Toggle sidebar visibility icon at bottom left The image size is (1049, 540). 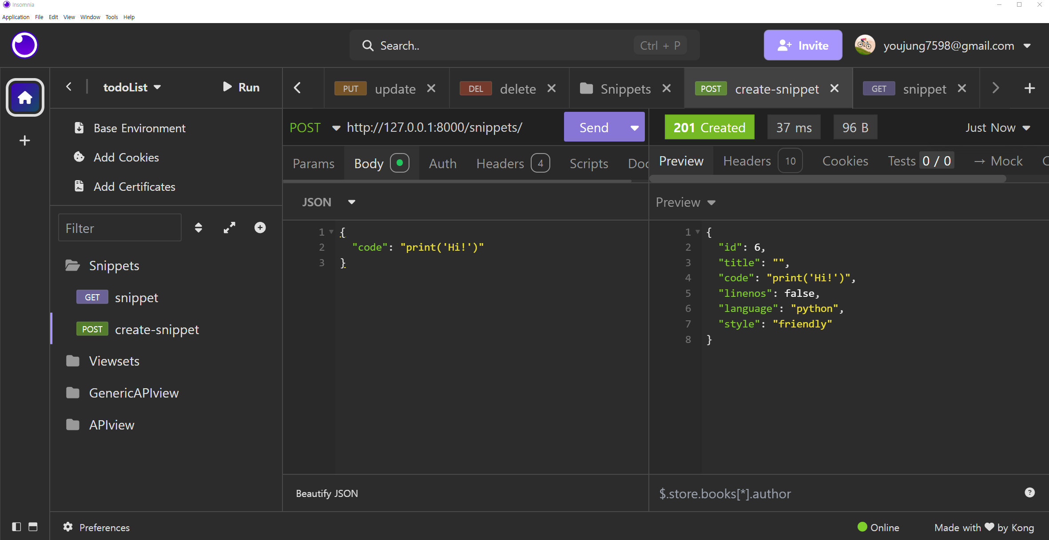tap(16, 527)
